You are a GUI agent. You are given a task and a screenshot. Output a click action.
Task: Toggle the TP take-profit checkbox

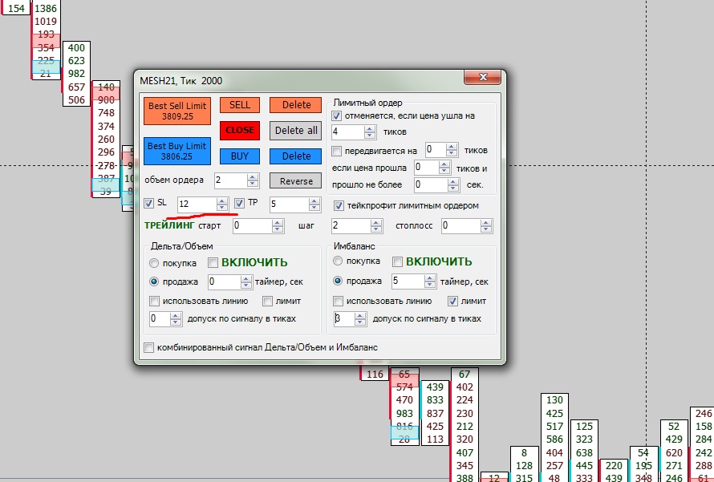coord(239,203)
